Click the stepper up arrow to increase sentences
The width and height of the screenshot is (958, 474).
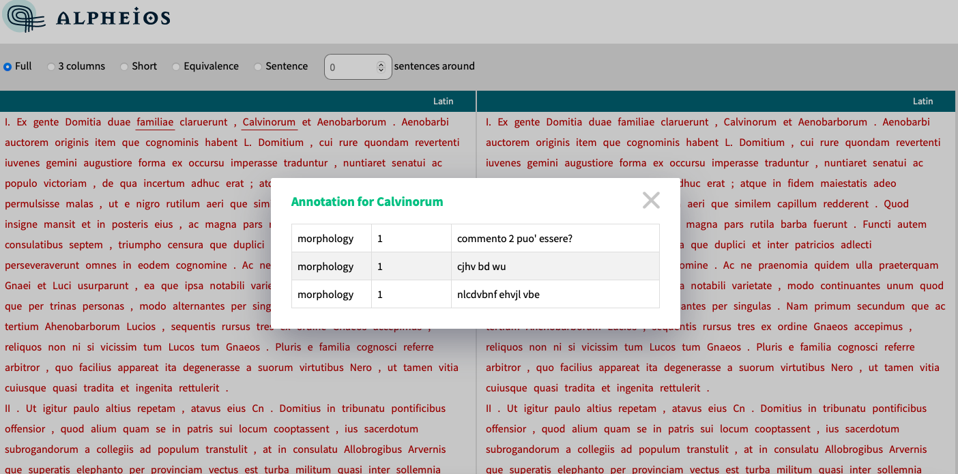click(381, 63)
